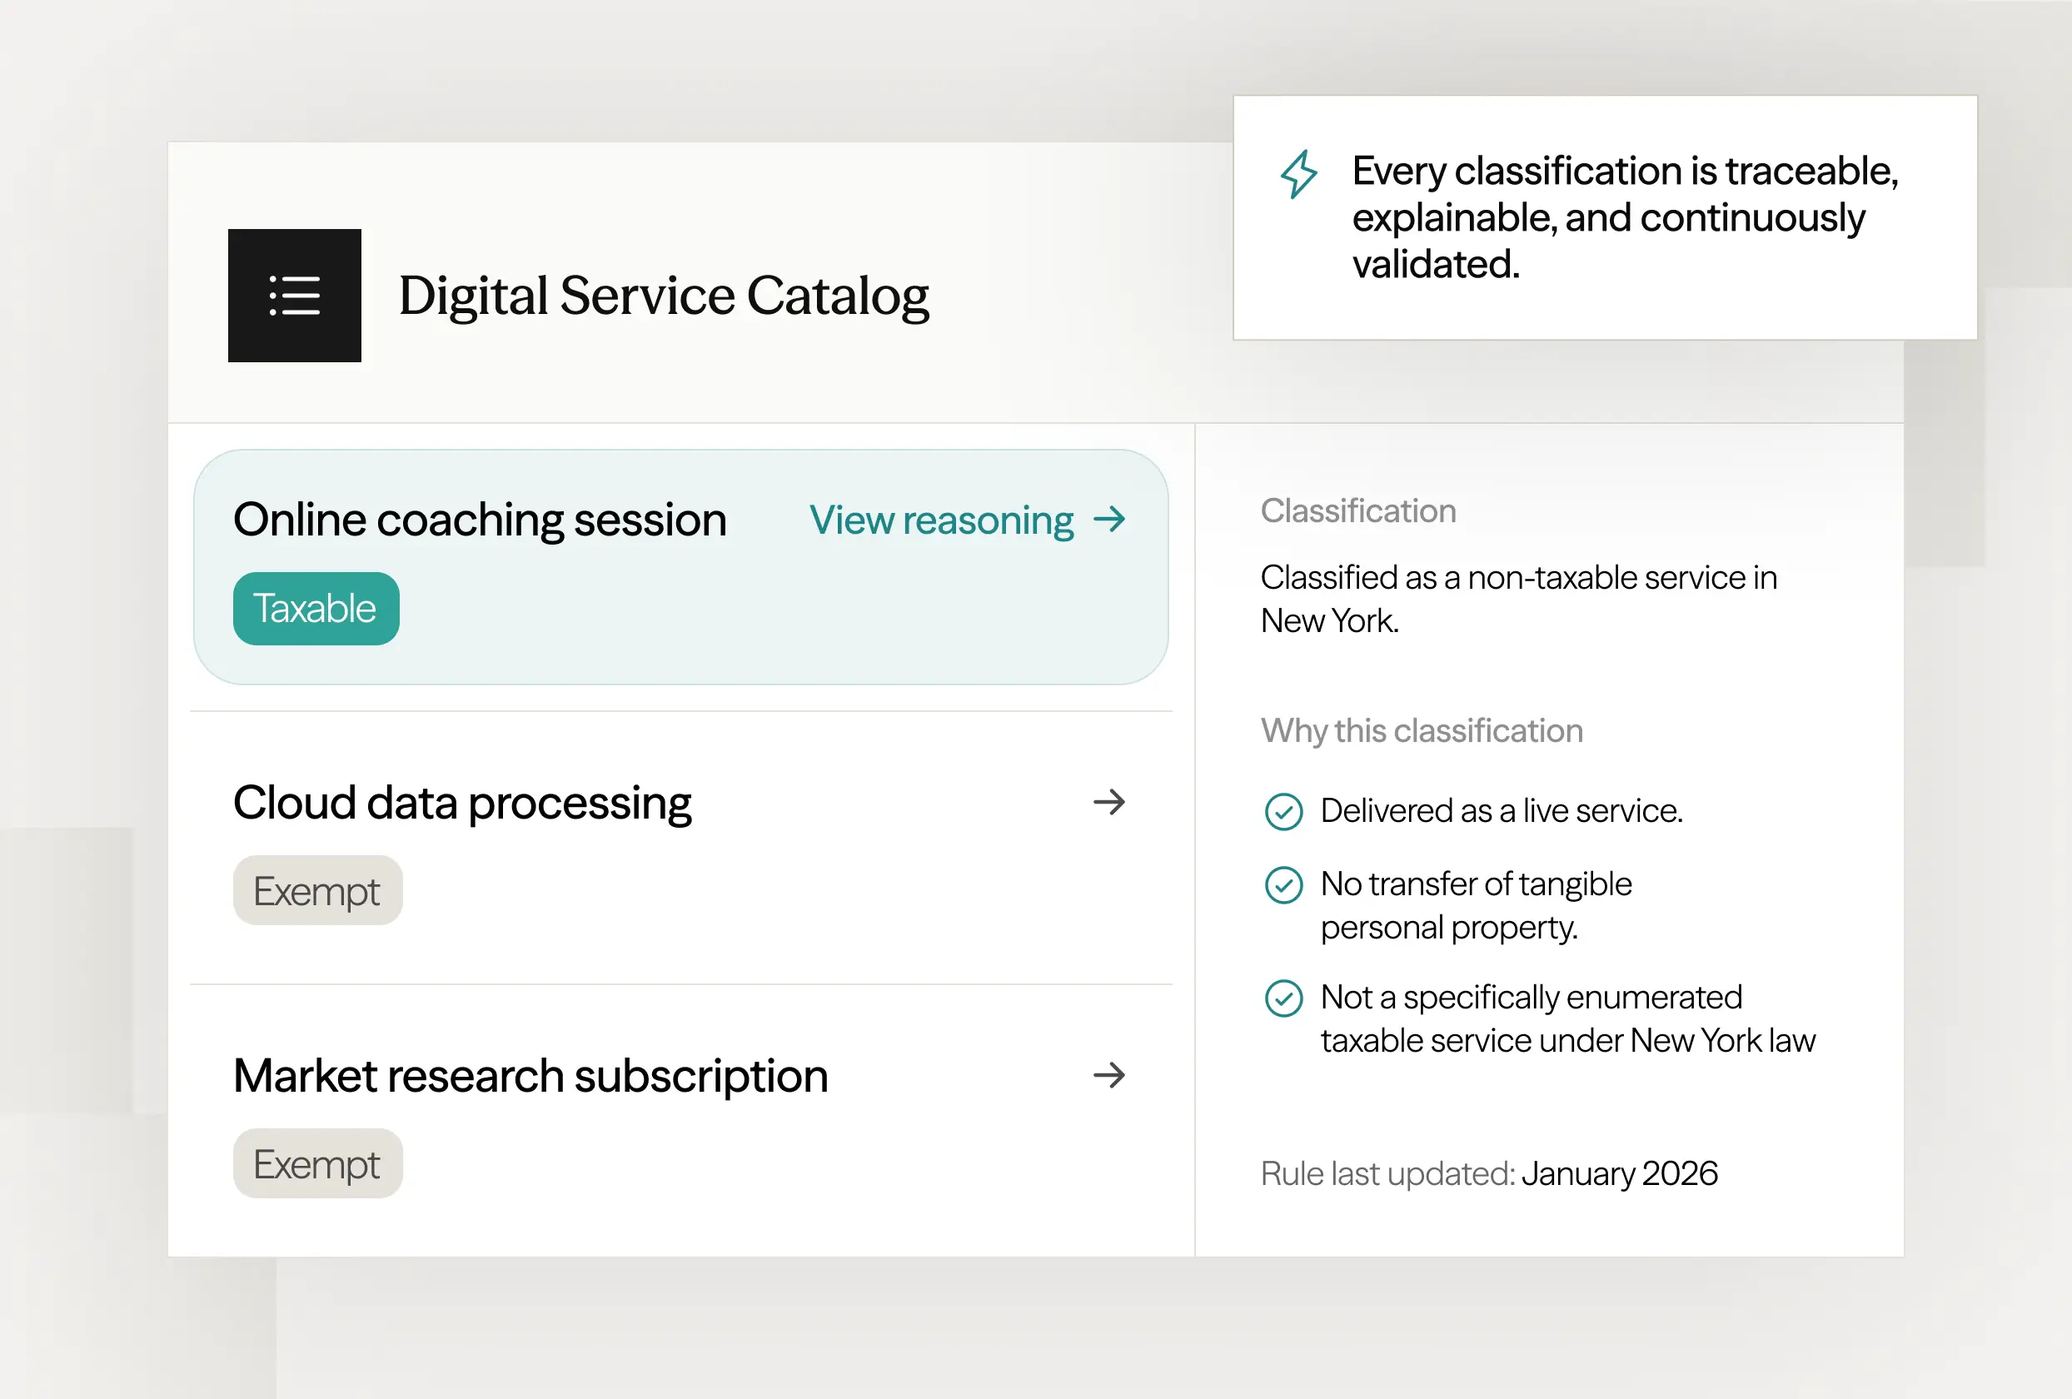Click checkmark next to Delivered as live service
The height and width of the screenshot is (1399, 2072).
coord(1284,811)
